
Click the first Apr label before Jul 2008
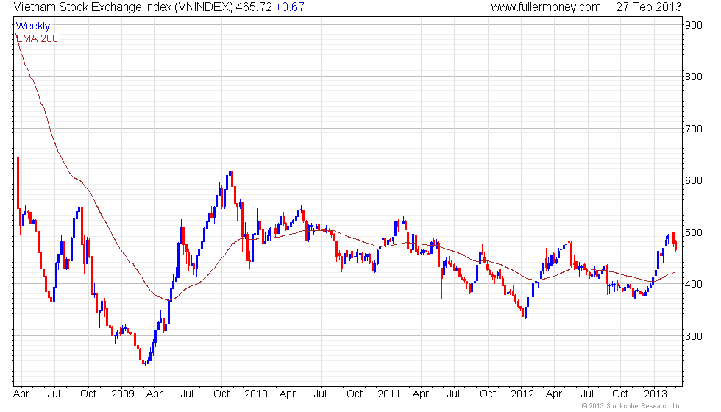click(x=21, y=394)
